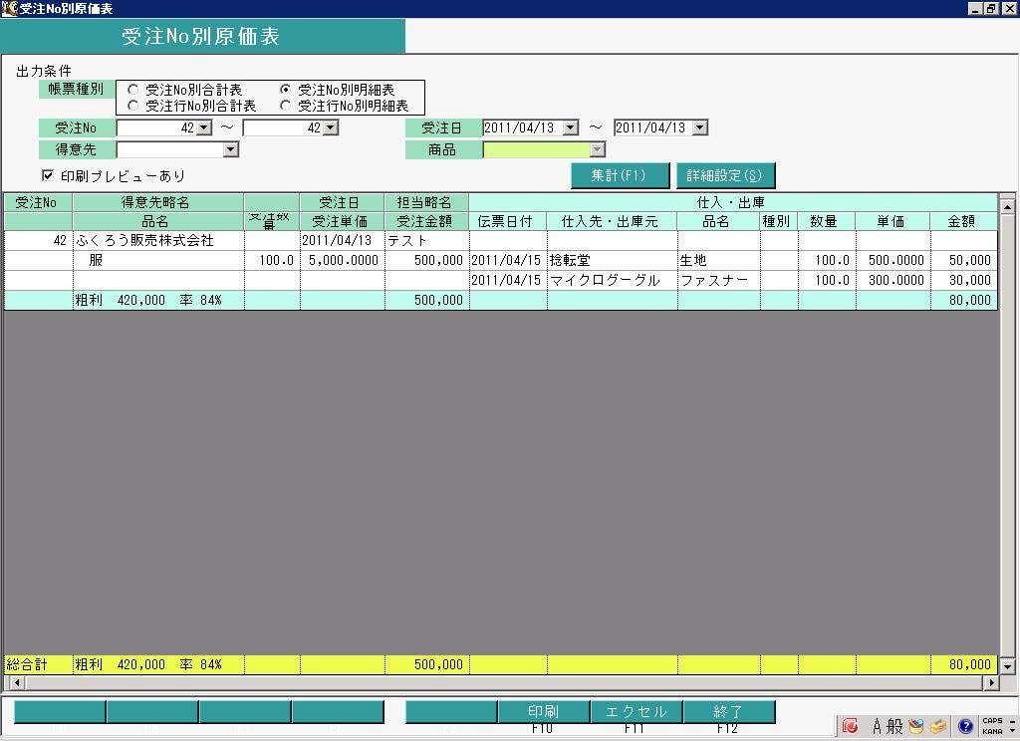
Task: Select the 5,000.0000 unit price cell
Action: tap(343, 260)
